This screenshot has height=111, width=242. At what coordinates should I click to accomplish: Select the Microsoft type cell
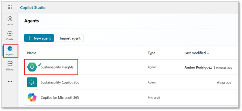click(x=154, y=97)
